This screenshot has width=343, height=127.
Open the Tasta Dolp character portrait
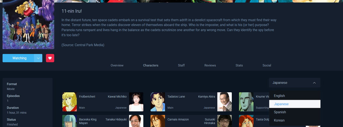[246, 121]
